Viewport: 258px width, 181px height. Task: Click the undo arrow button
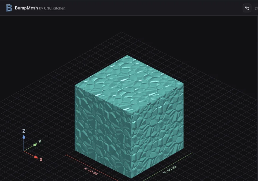pos(247,8)
